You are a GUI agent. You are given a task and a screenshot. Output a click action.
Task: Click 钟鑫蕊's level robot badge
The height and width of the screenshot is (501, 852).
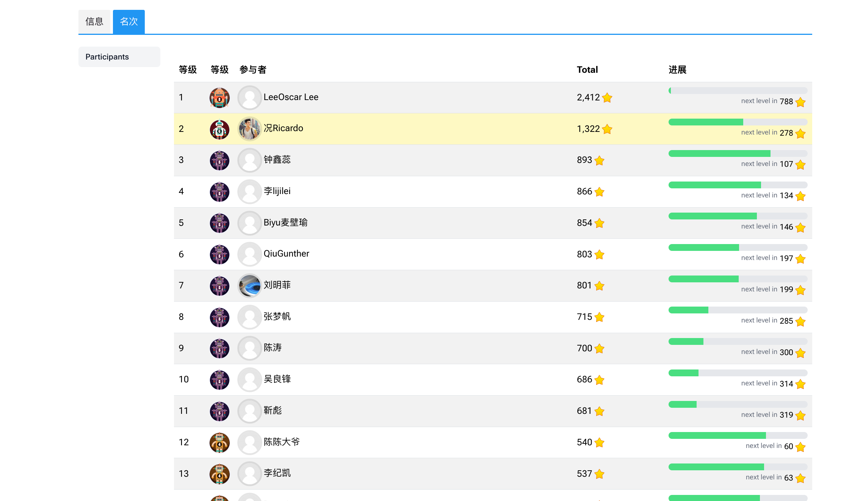219,160
